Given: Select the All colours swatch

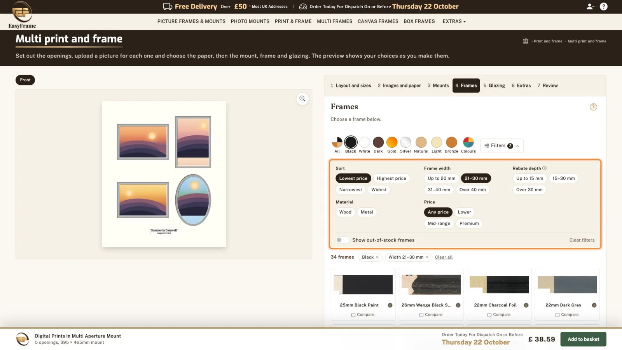Looking at the screenshot, I should [x=337, y=142].
